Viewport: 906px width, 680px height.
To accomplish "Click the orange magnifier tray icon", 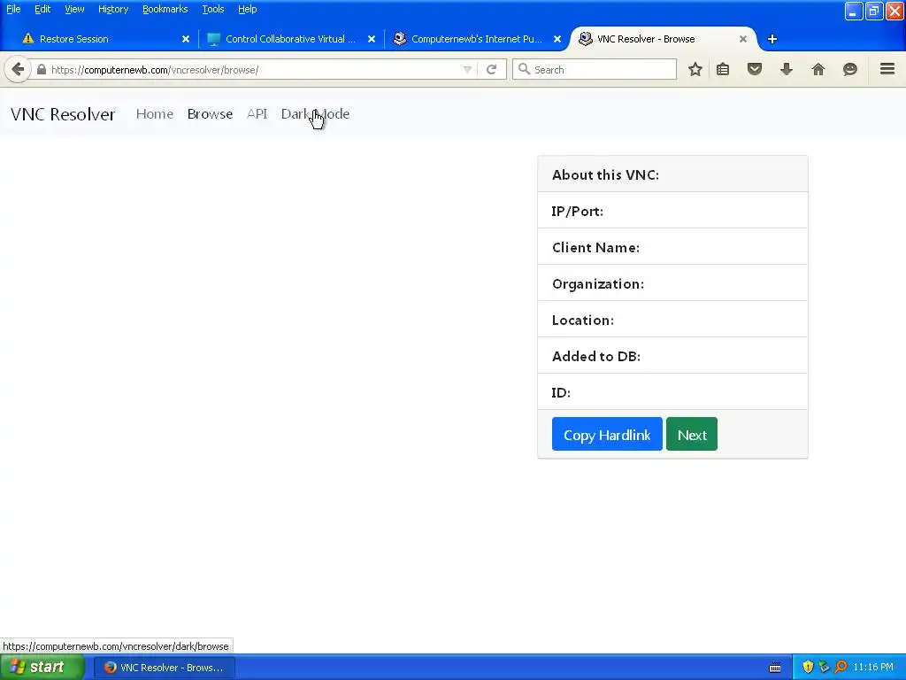I will pyautogui.click(x=841, y=668).
